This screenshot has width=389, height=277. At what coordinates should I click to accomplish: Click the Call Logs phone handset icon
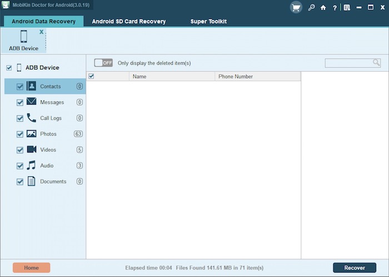31,118
